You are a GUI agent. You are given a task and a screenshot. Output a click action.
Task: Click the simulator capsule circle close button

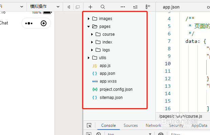[x=43, y=23]
